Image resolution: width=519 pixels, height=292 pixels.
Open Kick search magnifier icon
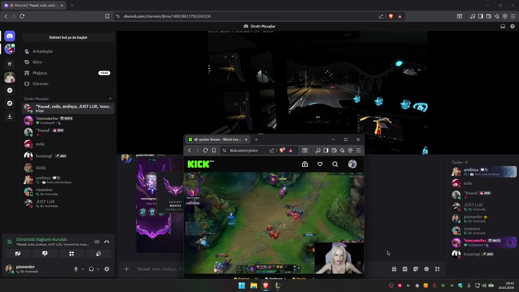point(335,164)
